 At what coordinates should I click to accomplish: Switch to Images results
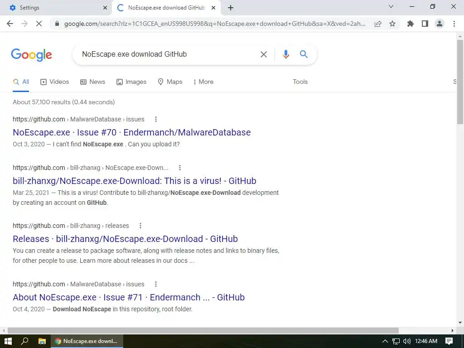click(131, 82)
